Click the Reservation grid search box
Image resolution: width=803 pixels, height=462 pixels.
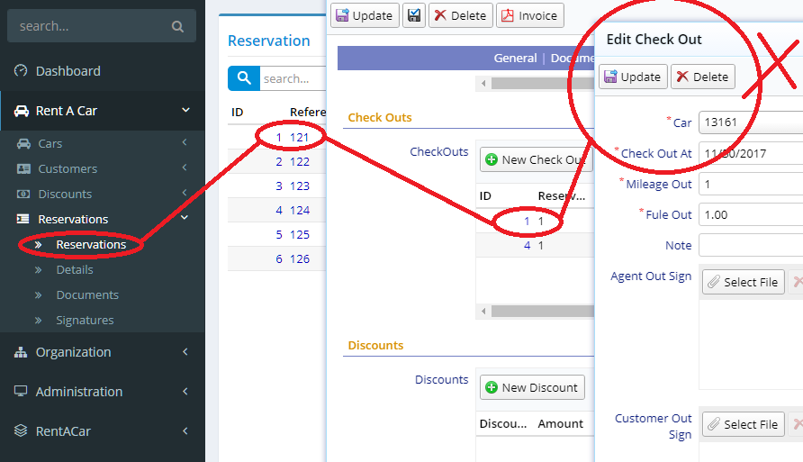293,79
